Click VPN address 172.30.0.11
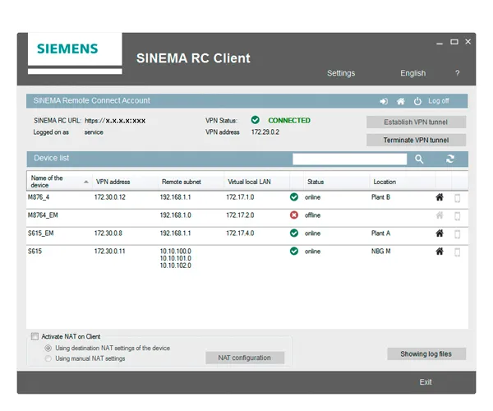The image size is (493, 411). (x=109, y=251)
